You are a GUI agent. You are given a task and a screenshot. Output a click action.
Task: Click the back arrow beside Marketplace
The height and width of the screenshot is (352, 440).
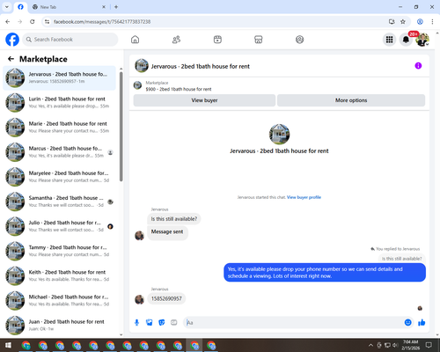(11, 59)
